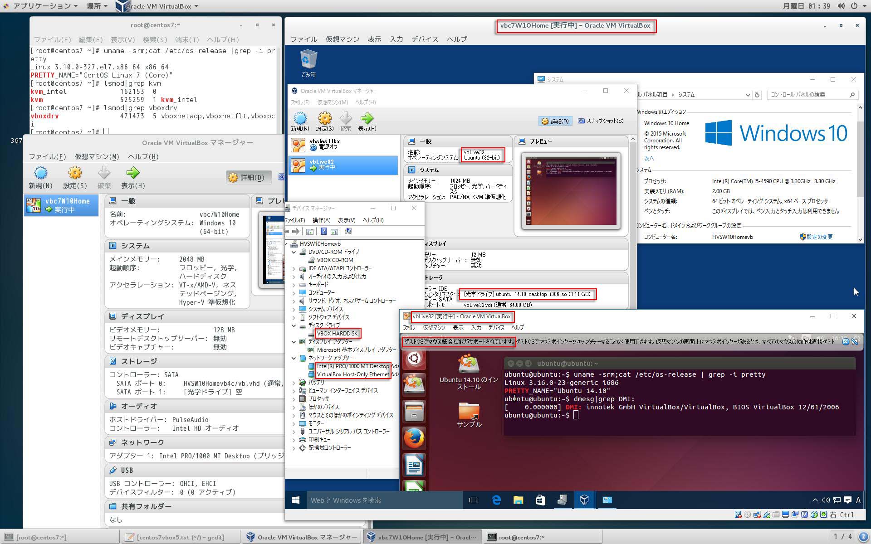This screenshot has height=544, width=871.
Task: Expand IDE ATA/ATAPI コントローラー node
Action: 294,268
